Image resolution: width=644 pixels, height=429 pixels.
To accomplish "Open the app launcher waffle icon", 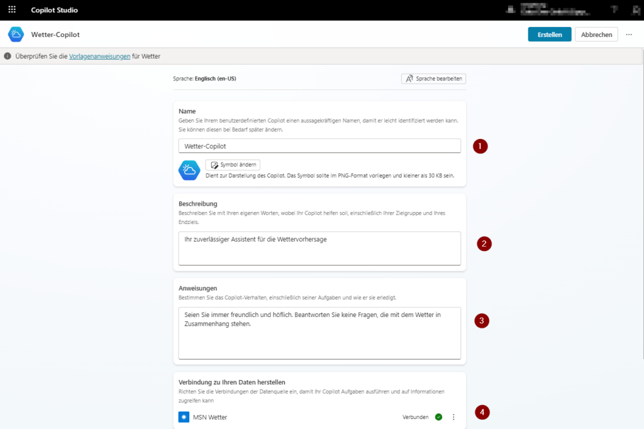I will (11, 9).
